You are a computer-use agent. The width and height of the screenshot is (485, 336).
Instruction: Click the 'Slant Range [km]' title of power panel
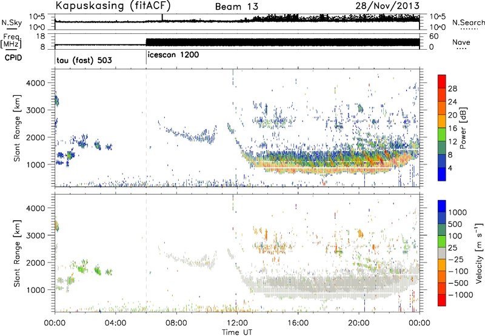pos(17,128)
